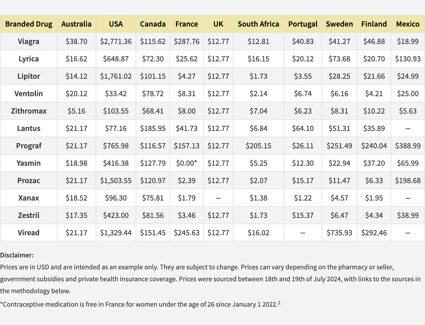
Task: Select the Mexico column header
Action: [408, 24]
